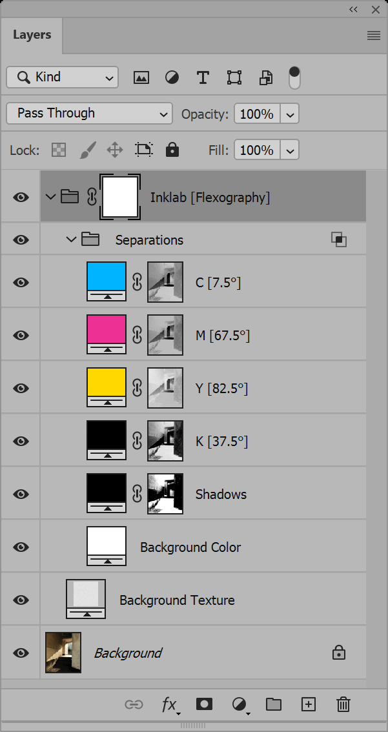This screenshot has height=732, width=388.
Task: Create a new group folder button
Action: [274, 704]
